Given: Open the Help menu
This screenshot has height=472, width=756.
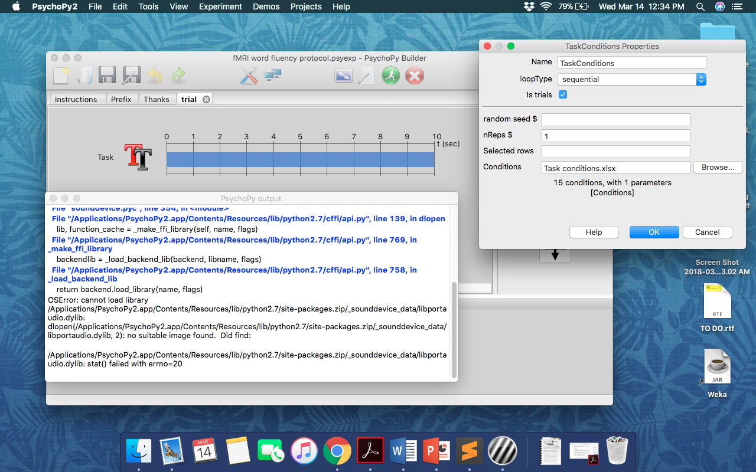Looking at the screenshot, I should [341, 6].
